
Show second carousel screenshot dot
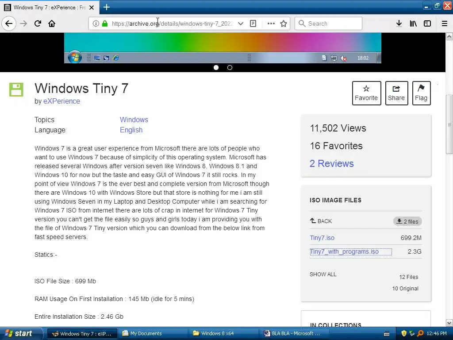pos(230,67)
